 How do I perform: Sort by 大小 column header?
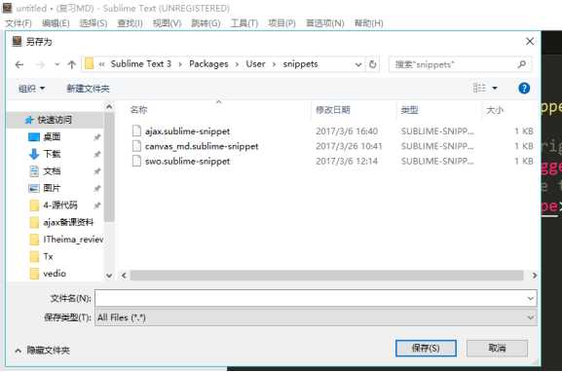[x=495, y=110]
